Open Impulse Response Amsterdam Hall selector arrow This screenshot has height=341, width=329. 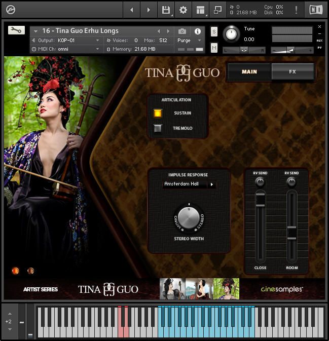tap(211, 184)
